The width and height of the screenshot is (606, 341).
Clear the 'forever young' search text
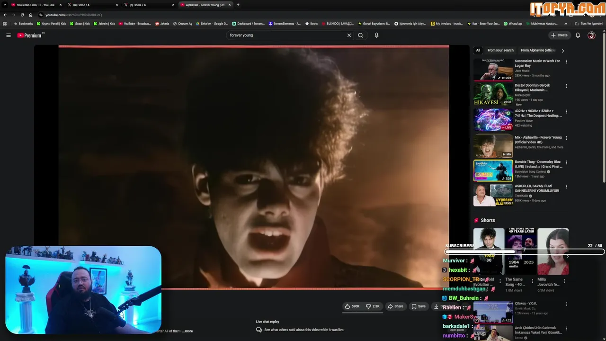tap(349, 35)
